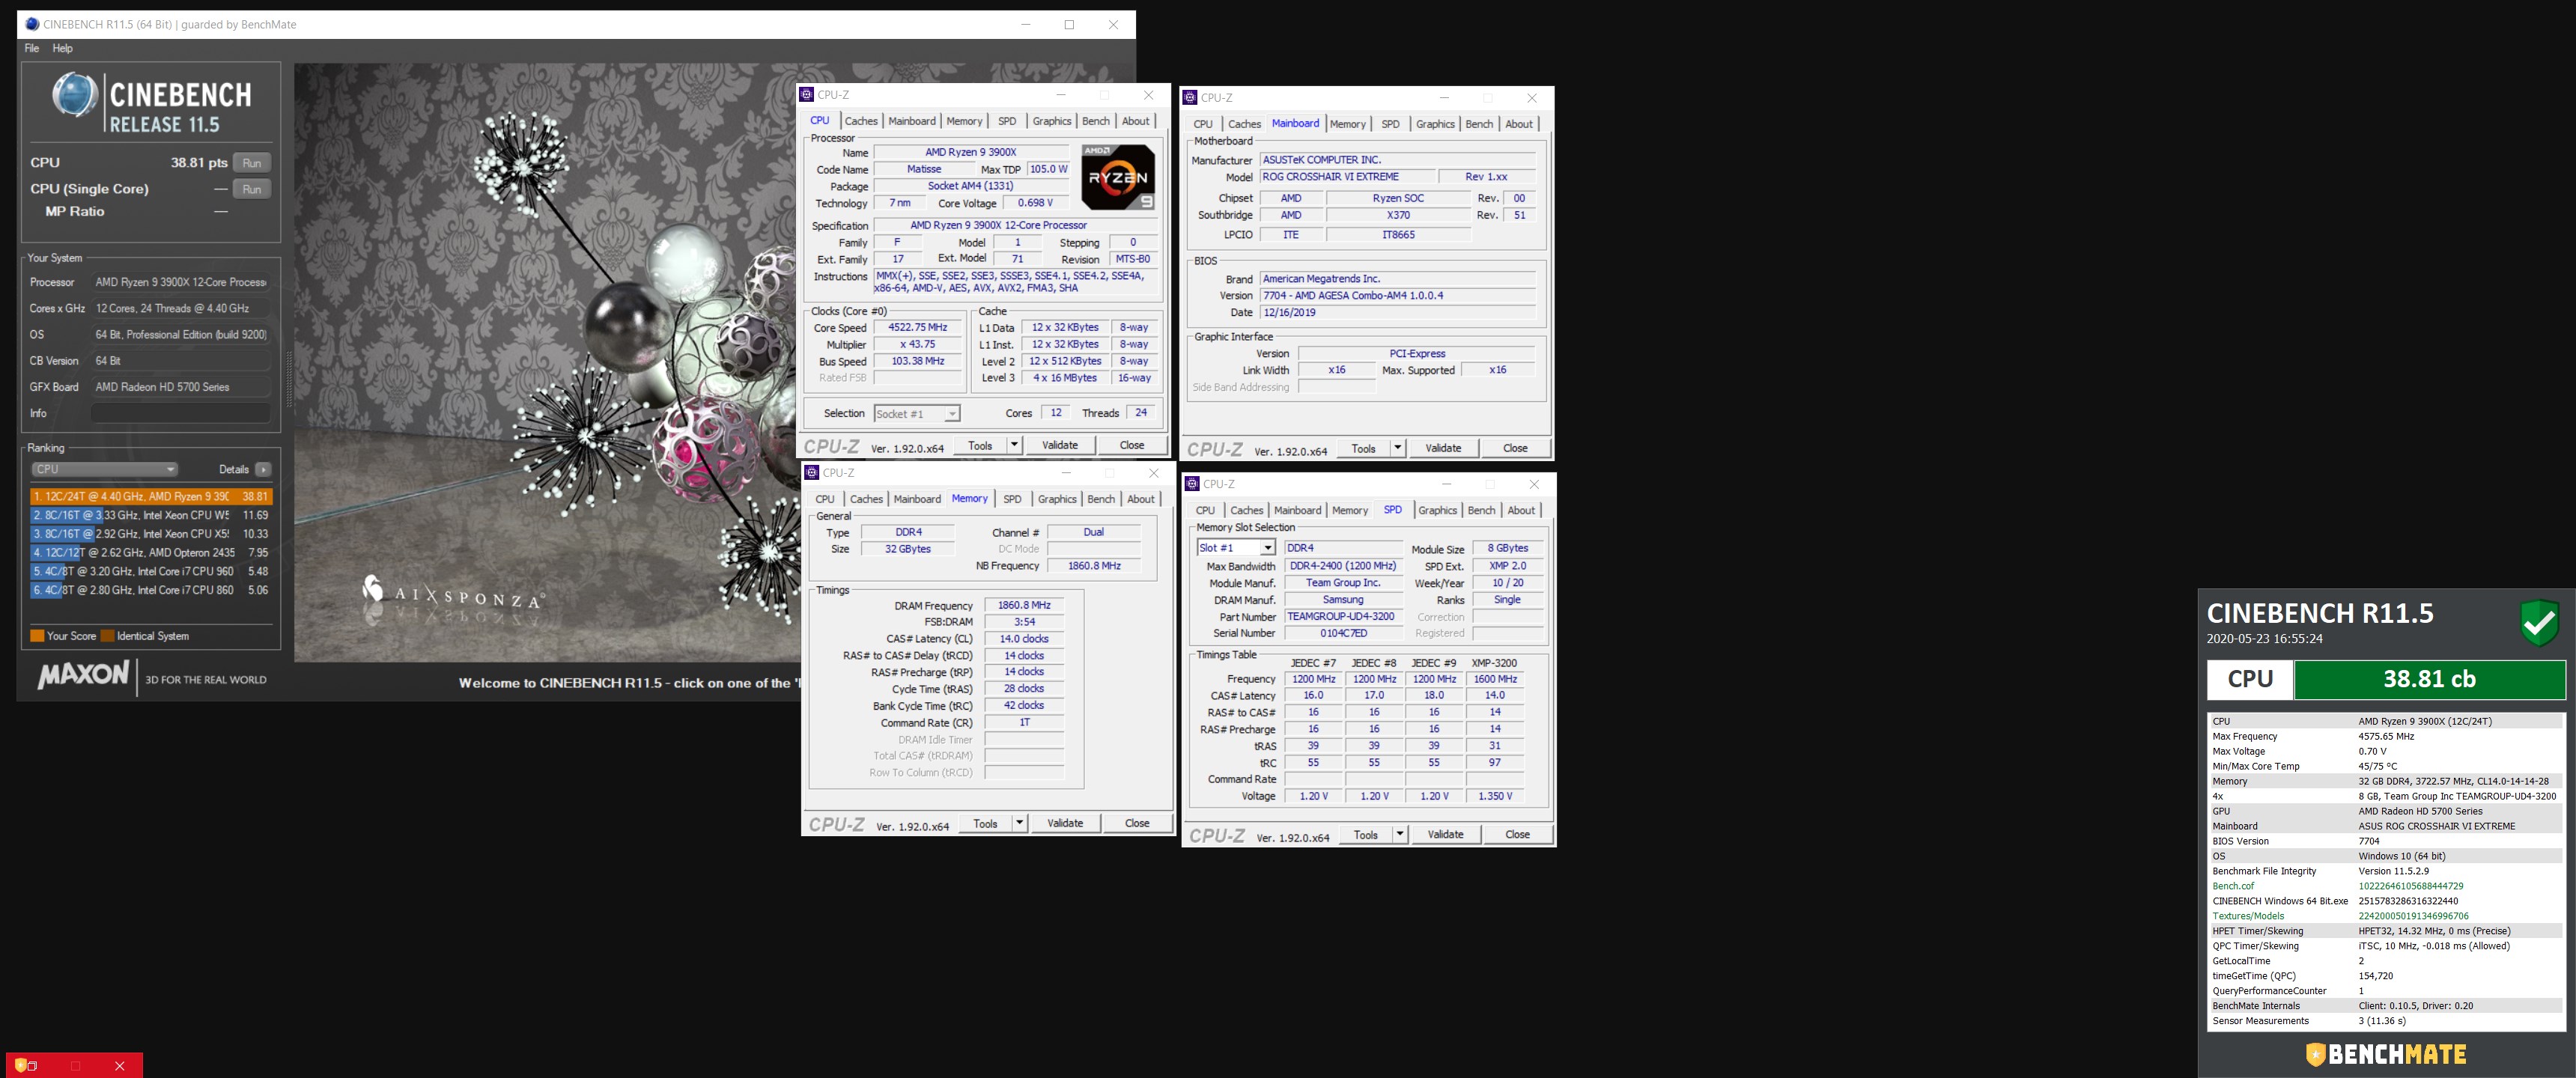
Task: Switch to SPD tab in CPU-Z Mainboard window
Action: click(1390, 124)
